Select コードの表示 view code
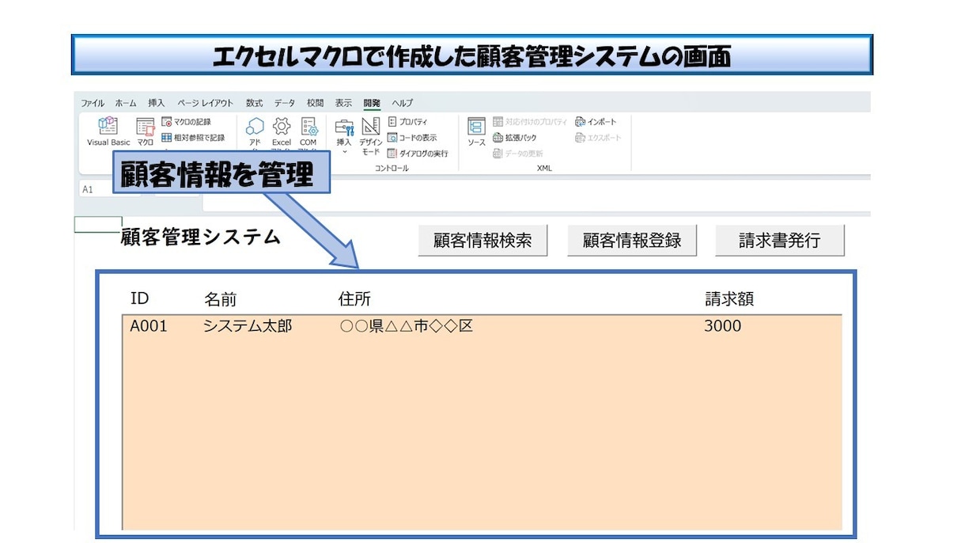965x543 pixels. coord(411,138)
